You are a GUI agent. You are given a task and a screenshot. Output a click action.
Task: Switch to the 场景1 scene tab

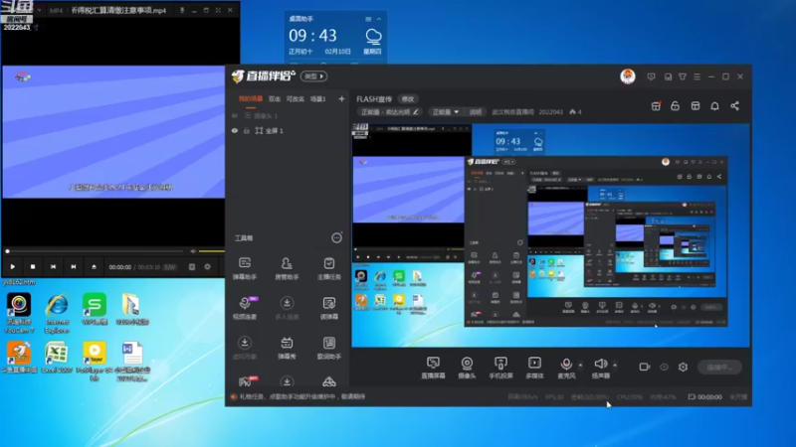(318, 98)
